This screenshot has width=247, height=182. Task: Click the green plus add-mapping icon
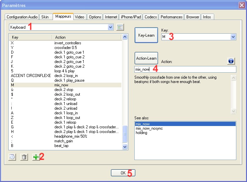(x=35, y=157)
